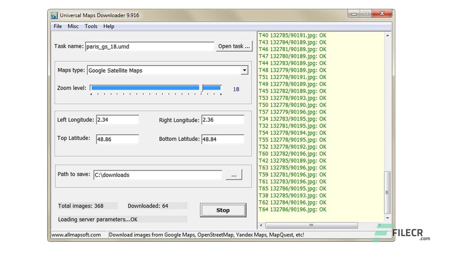Open the Maps type dropdown
The height and width of the screenshot is (256, 455).
(x=244, y=70)
